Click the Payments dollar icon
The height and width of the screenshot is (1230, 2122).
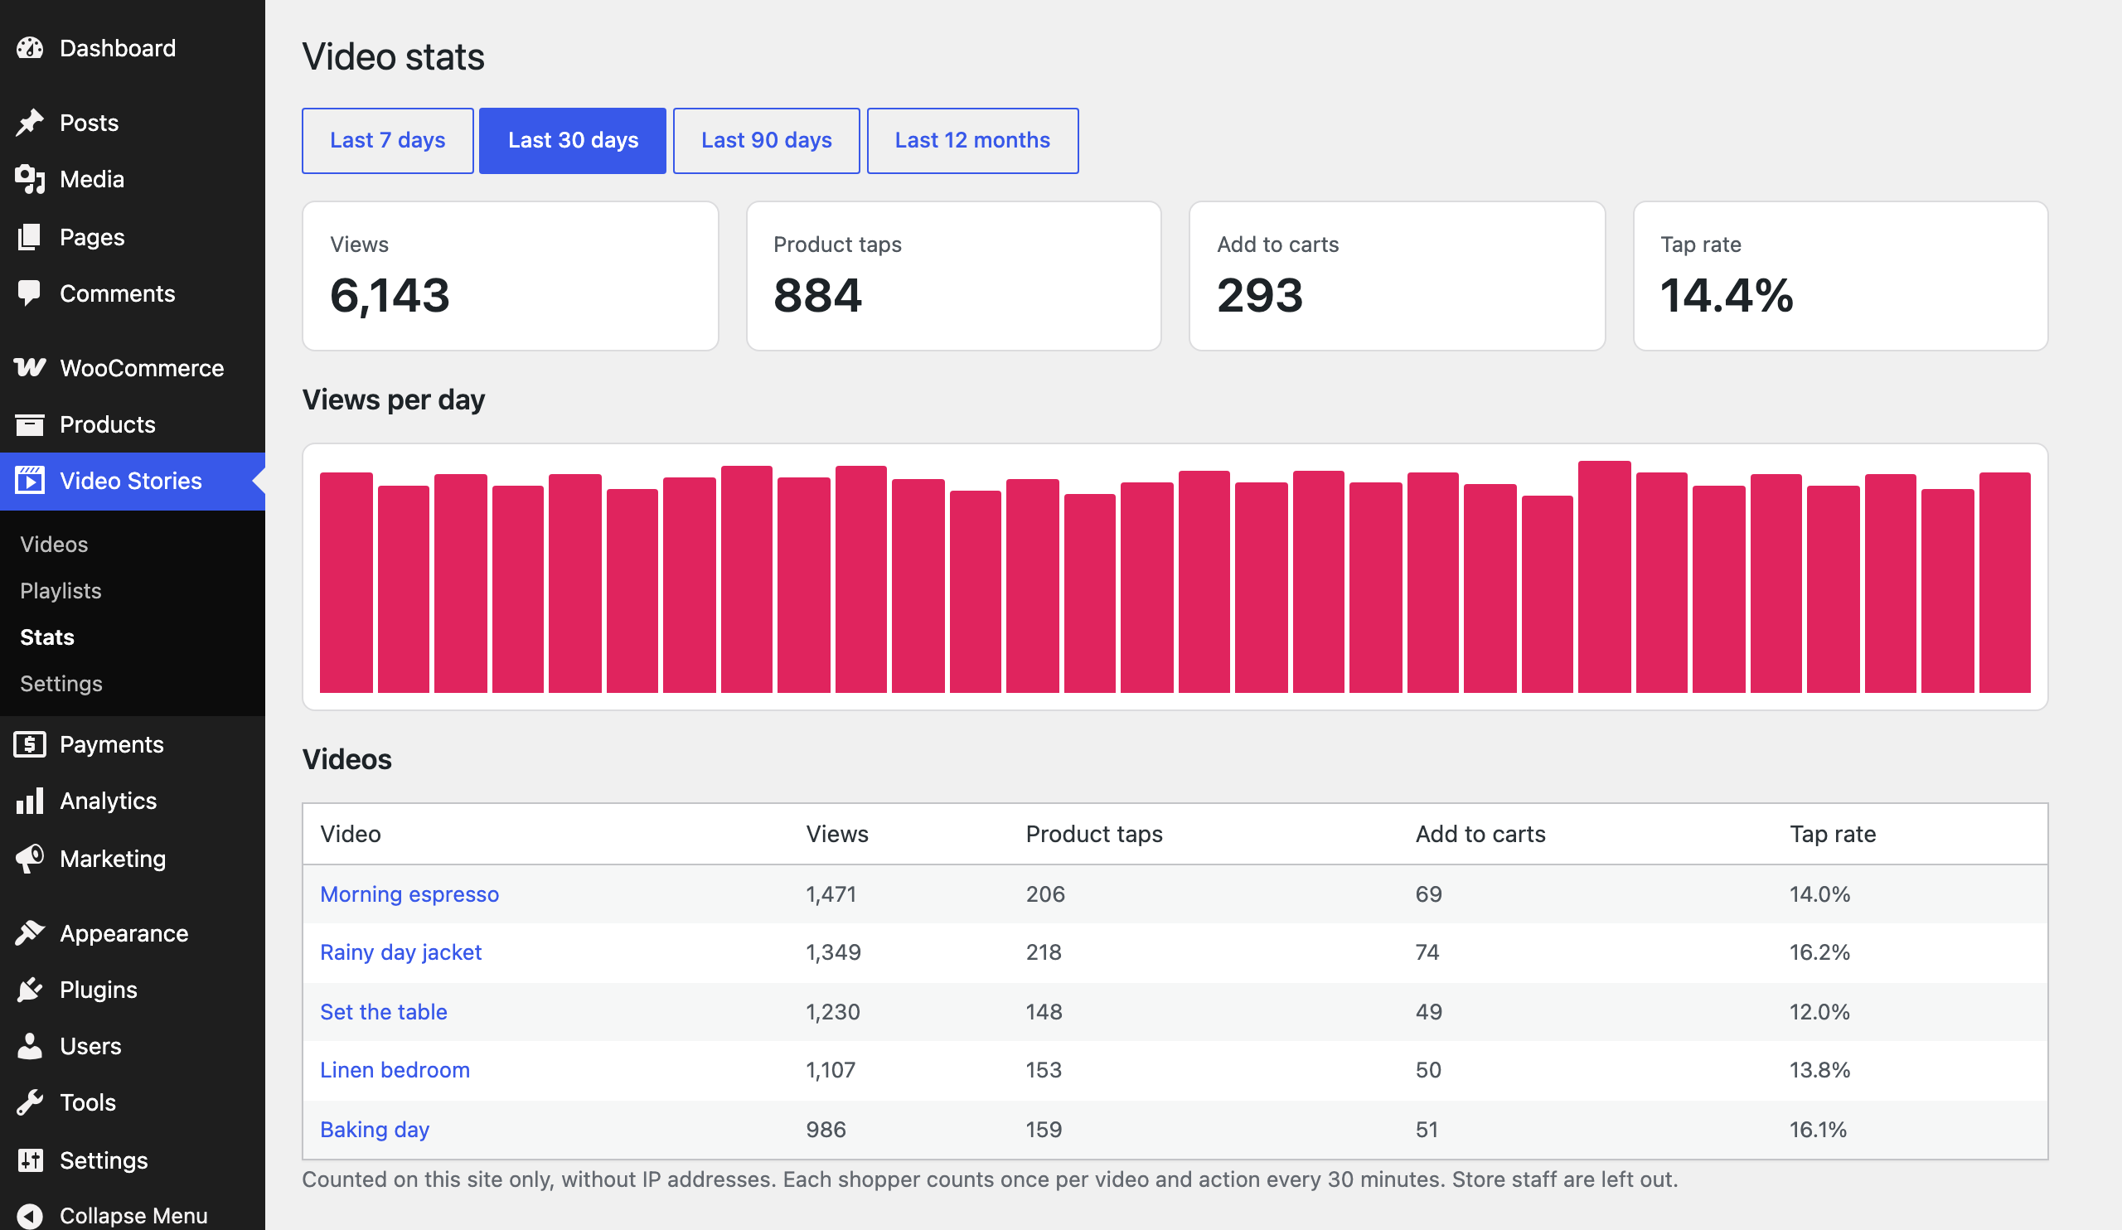click(31, 744)
